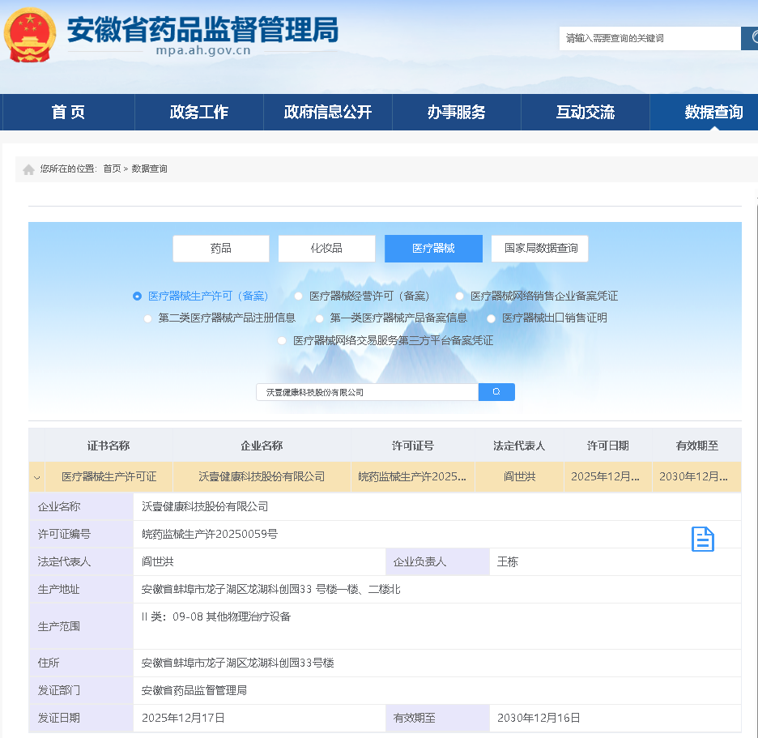Open the 办事服务 navigation menu
Screen dimensions: 758x738
(456, 113)
